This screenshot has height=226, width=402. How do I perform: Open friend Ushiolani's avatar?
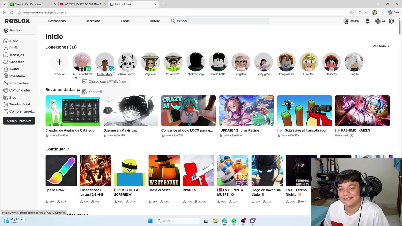click(309, 62)
